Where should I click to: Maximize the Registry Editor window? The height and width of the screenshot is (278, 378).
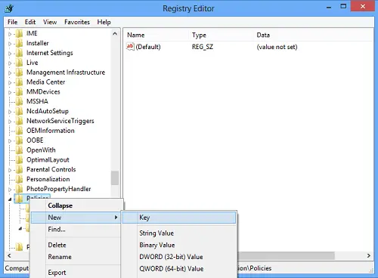pos(343,6)
